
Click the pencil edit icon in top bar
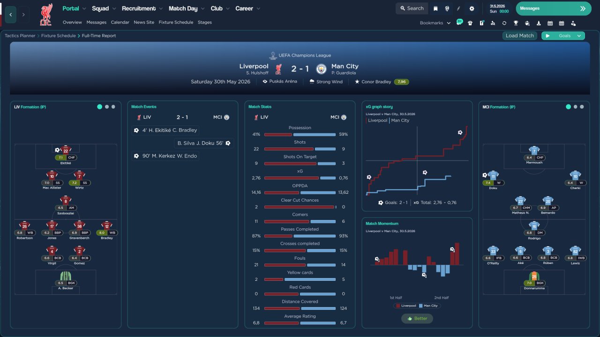[459, 8]
